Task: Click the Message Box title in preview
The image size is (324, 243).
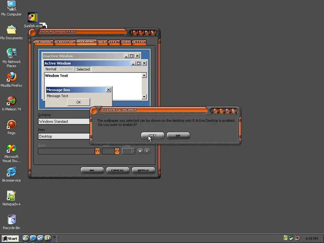Action: pos(58,90)
